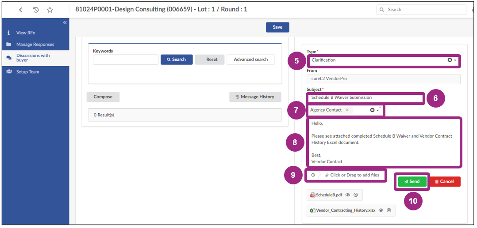This screenshot has width=477, height=228.
Task: Click the Subject input field
Action: click(x=365, y=97)
